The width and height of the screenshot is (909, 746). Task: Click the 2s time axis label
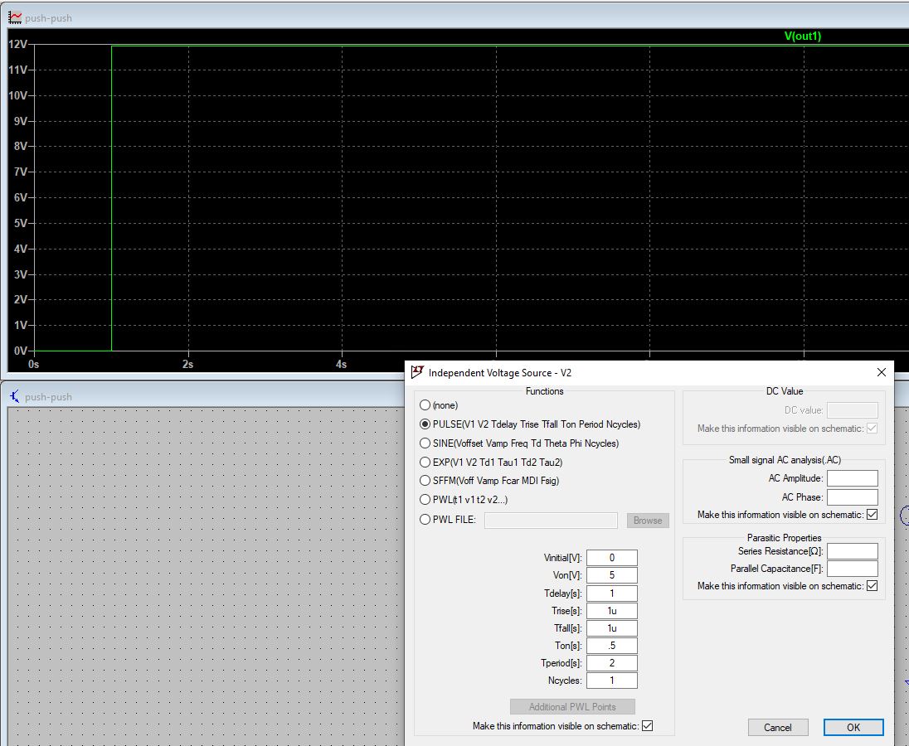tap(187, 365)
